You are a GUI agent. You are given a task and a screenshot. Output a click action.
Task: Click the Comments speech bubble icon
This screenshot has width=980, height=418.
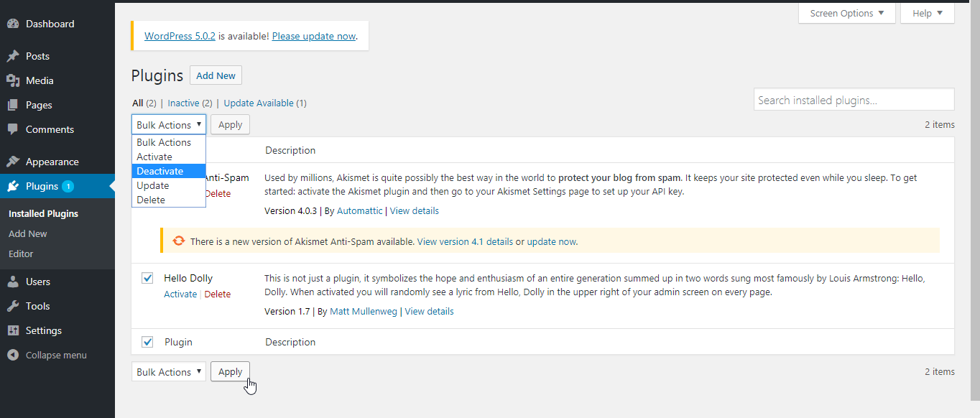coord(13,129)
